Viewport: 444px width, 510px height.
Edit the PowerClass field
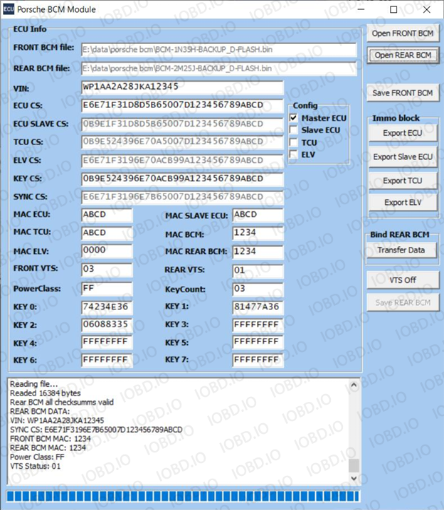(x=107, y=289)
